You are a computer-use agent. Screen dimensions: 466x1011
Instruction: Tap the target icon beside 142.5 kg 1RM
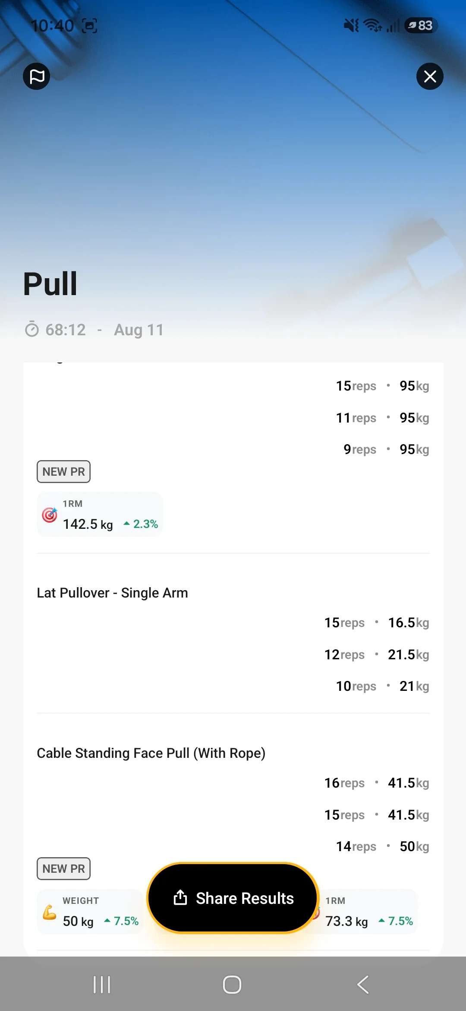coord(50,515)
